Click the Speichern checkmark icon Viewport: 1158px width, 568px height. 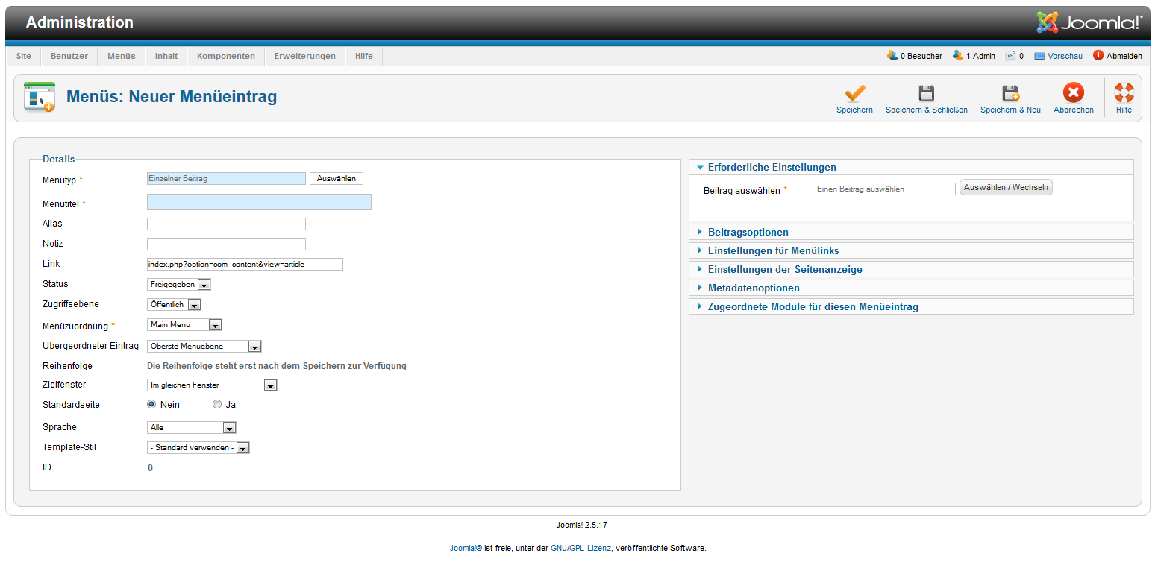[854, 93]
